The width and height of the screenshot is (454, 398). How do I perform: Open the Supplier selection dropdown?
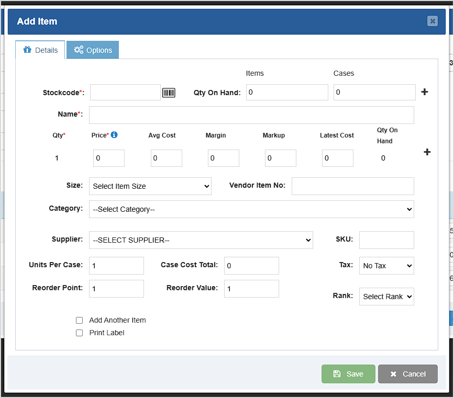pyautogui.click(x=201, y=240)
